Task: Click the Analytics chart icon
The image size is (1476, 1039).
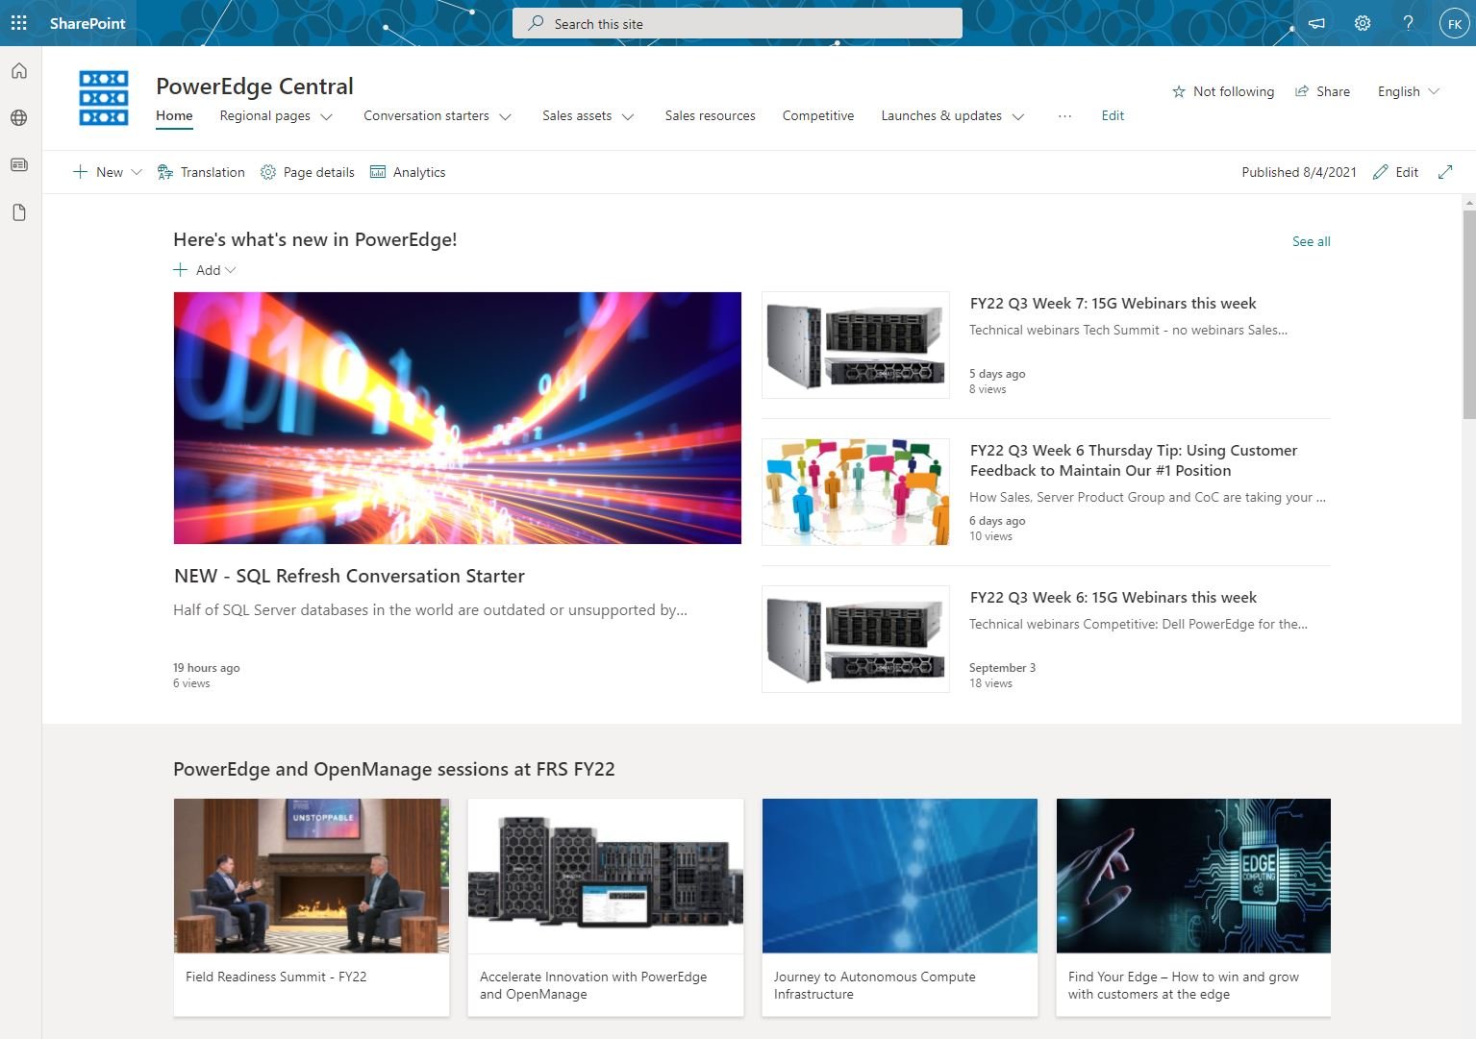Action: pos(378,172)
